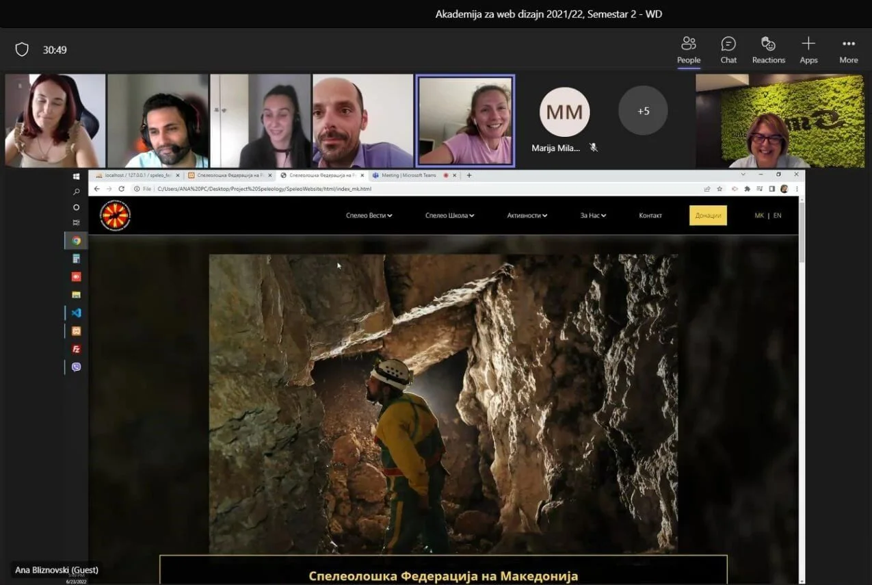Expand the Активности dropdown menu

pos(527,216)
